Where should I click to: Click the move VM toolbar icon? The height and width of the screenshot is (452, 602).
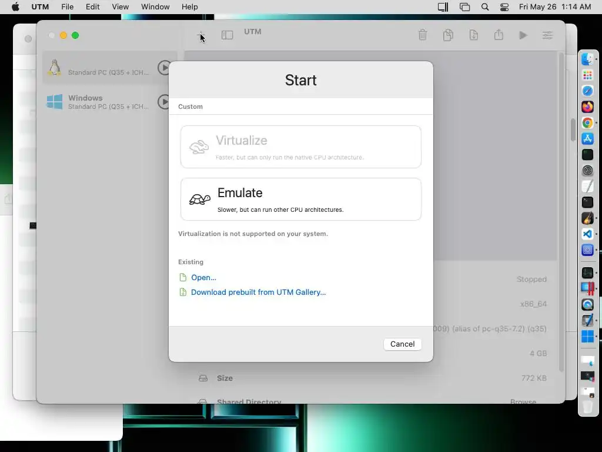pos(474,35)
